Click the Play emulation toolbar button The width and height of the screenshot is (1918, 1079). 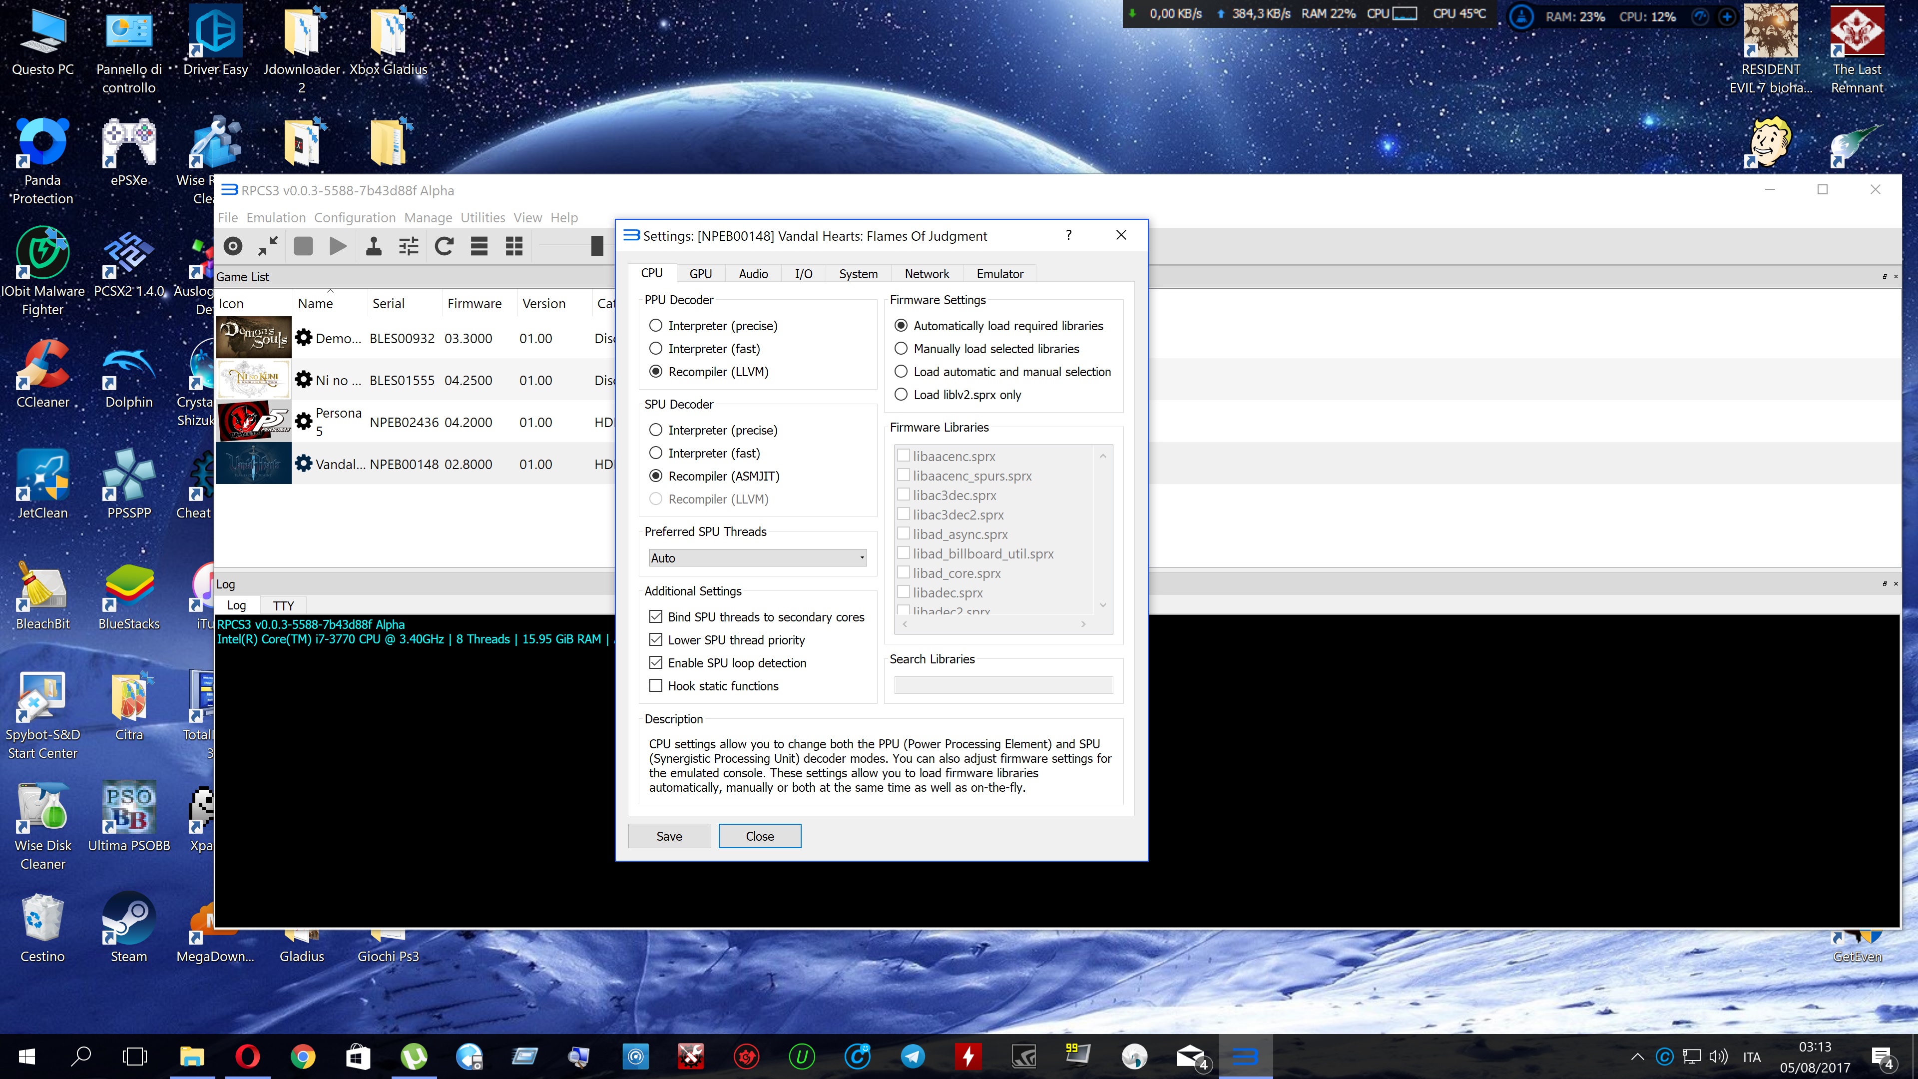(338, 246)
